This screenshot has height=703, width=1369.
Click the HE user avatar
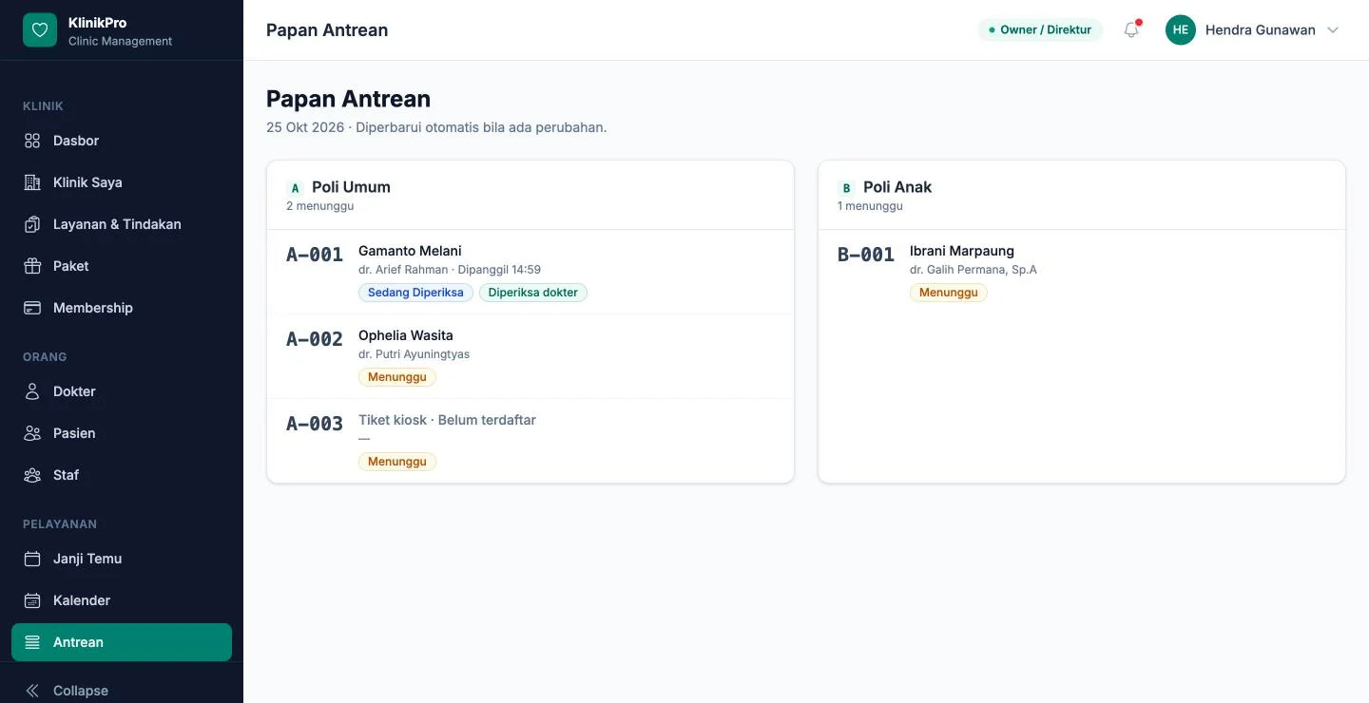(1181, 30)
